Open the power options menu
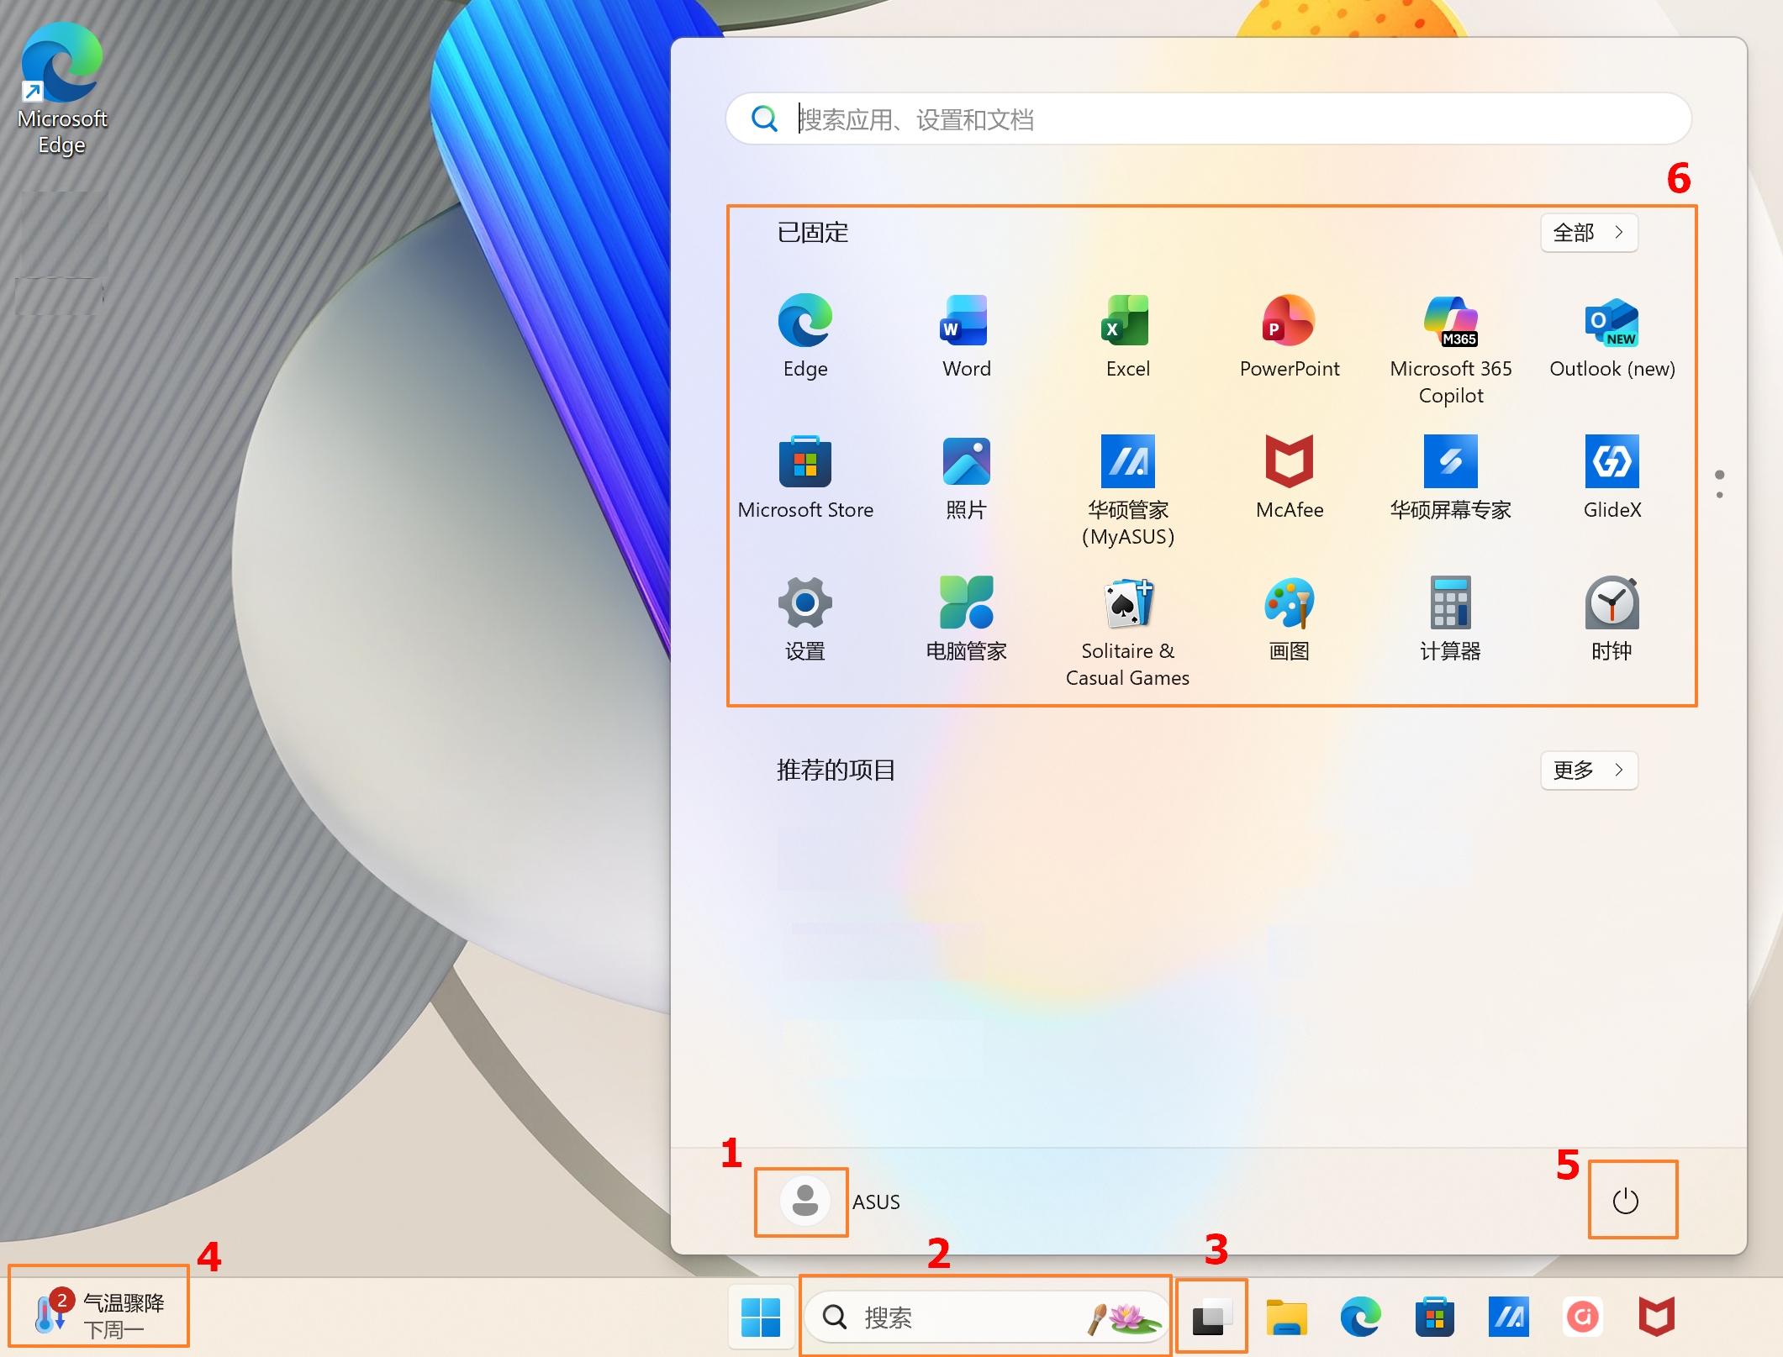The height and width of the screenshot is (1357, 1783). (1625, 1201)
